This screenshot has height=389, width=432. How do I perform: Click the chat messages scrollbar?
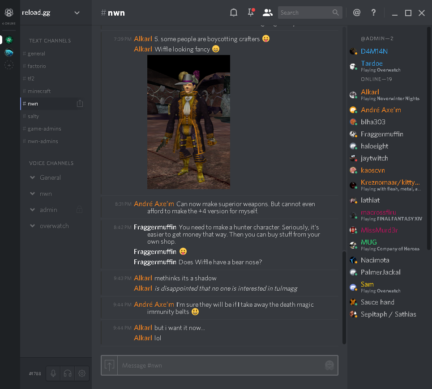coord(344,297)
